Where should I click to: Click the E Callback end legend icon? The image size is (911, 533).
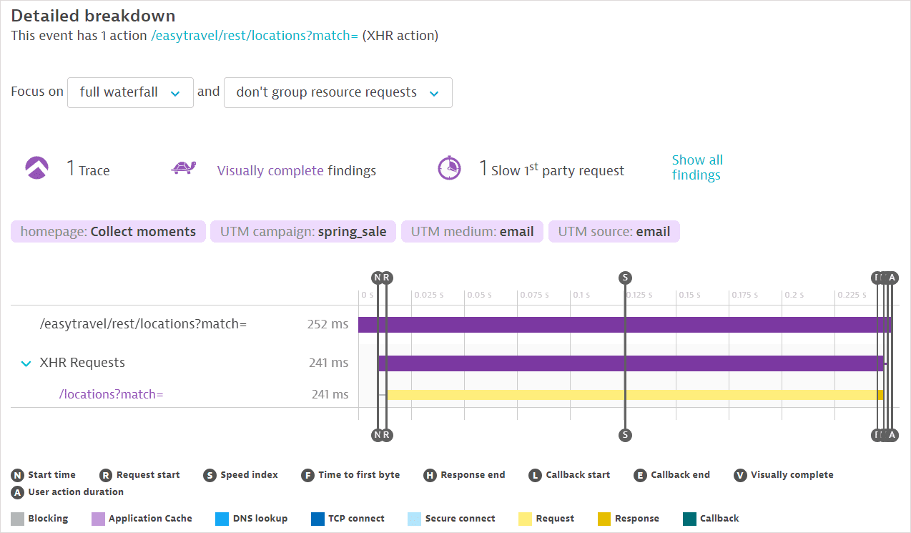pos(640,475)
